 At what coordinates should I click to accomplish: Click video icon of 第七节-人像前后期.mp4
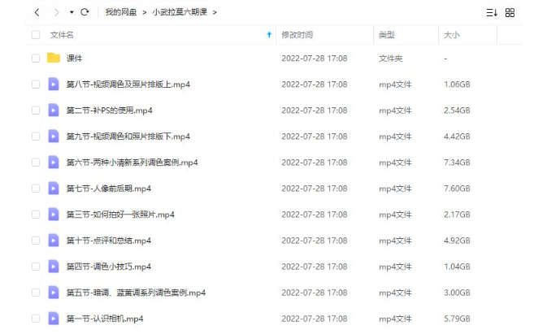click(x=54, y=189)
